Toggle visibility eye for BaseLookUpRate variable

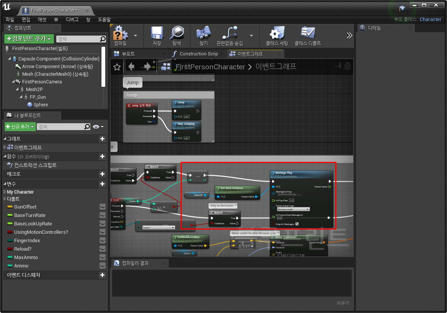tap(103, 224)
